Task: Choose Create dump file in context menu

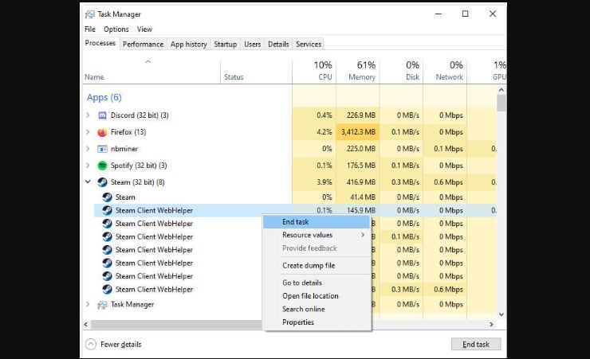Action: click(x=317, y=266)
